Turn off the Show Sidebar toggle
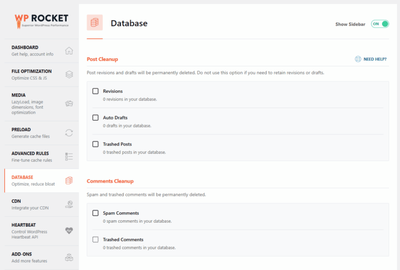The image size is (400, 270). (380, 24)
